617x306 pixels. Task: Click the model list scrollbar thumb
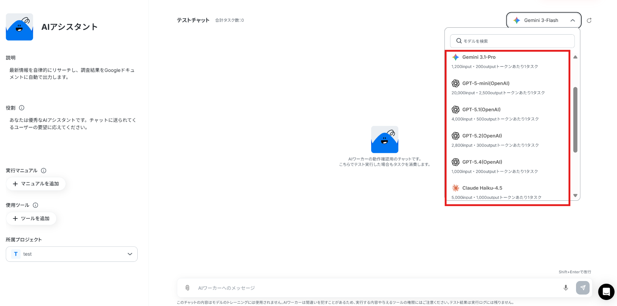tap(575, 120)
